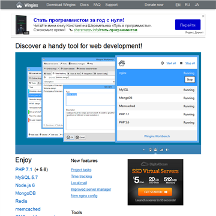Image resolution: width=216 pixels, height=216 pixels.
Task: Close the Yandex ad banner
Action: point(203,16)
